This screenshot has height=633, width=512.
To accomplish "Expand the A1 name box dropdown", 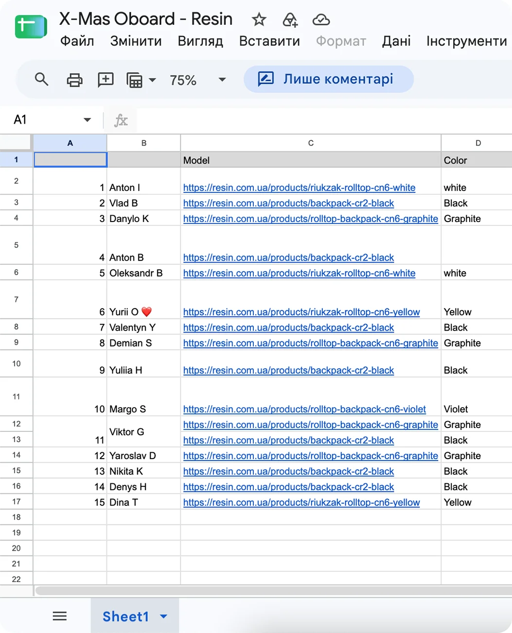I will point(88,120).
